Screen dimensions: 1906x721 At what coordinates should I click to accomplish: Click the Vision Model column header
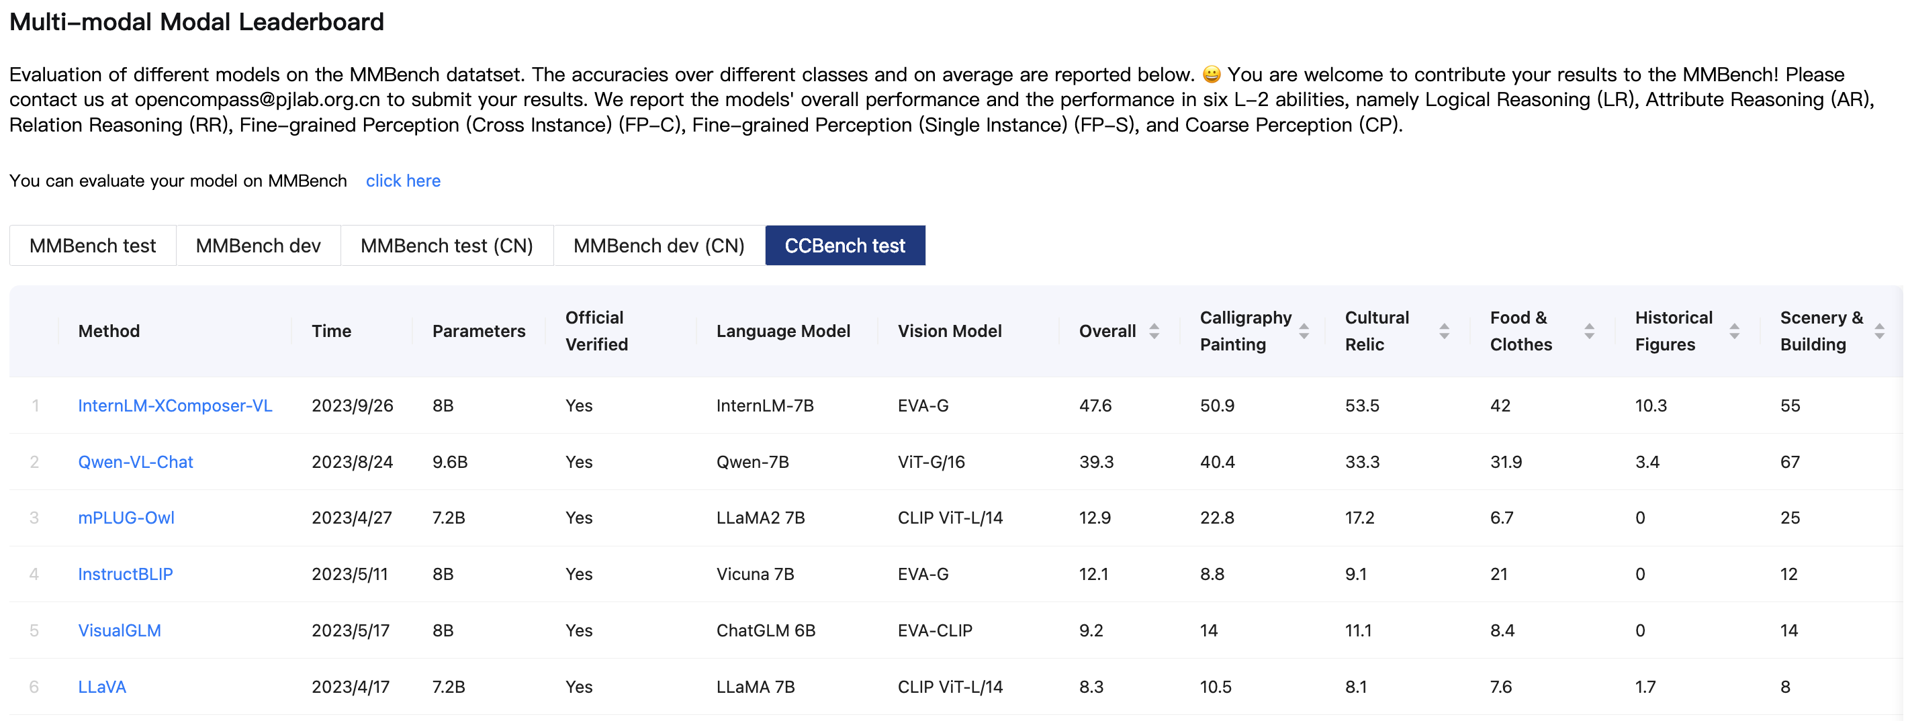pos(949,331)
